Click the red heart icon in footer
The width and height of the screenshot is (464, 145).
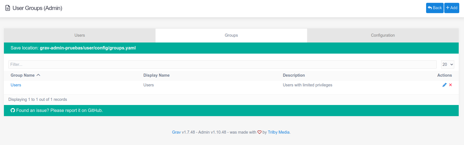coord(259,132)
